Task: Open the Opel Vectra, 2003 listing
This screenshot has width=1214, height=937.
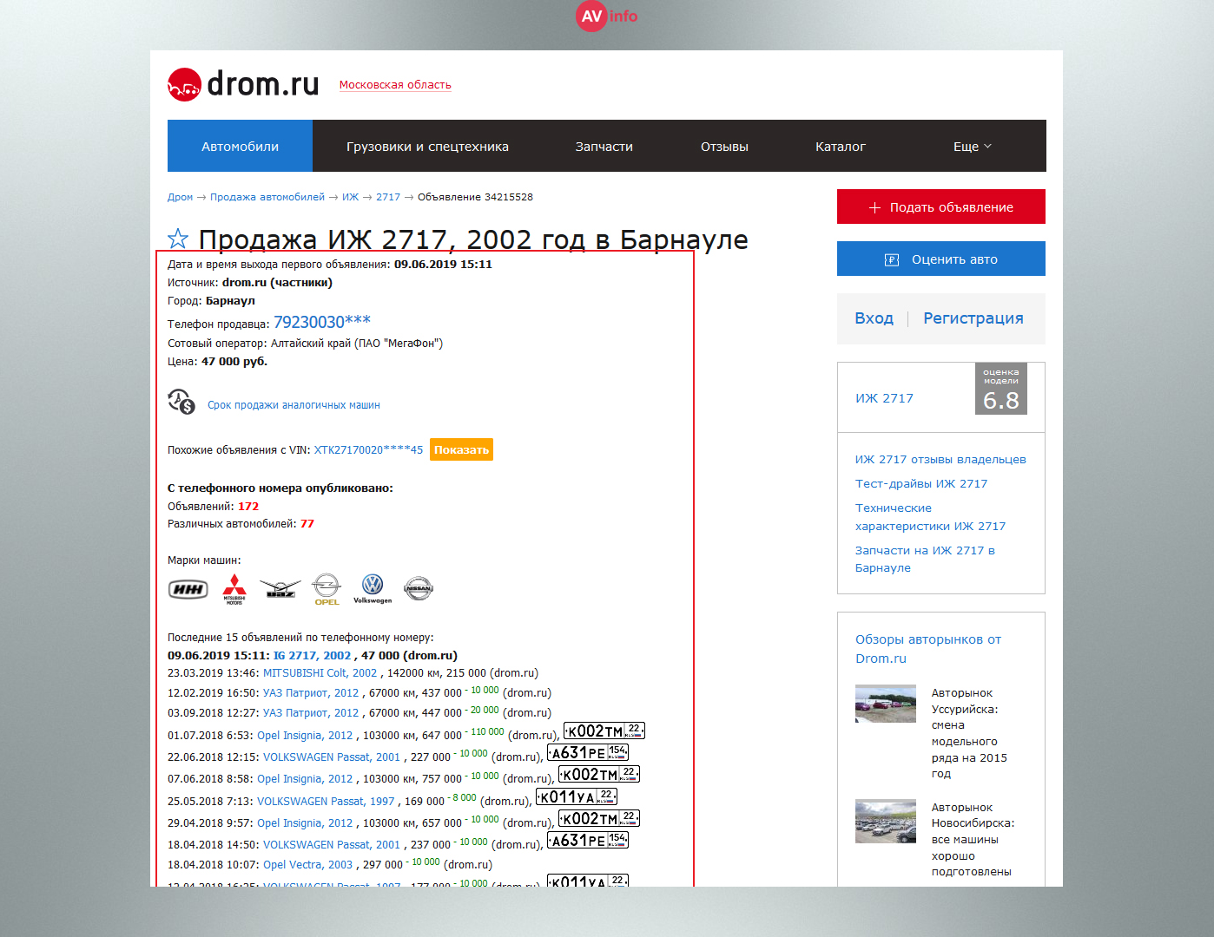Action: (x=308, y=865)
